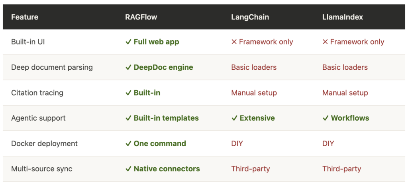Click the checkmark next to "Native connectors"

(x=128, y=169)
